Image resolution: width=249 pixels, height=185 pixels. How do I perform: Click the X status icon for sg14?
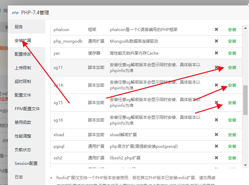coord(216,85)
